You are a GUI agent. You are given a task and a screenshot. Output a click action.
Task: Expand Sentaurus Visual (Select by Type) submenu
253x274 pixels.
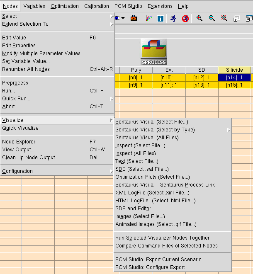tap(229, 130)
